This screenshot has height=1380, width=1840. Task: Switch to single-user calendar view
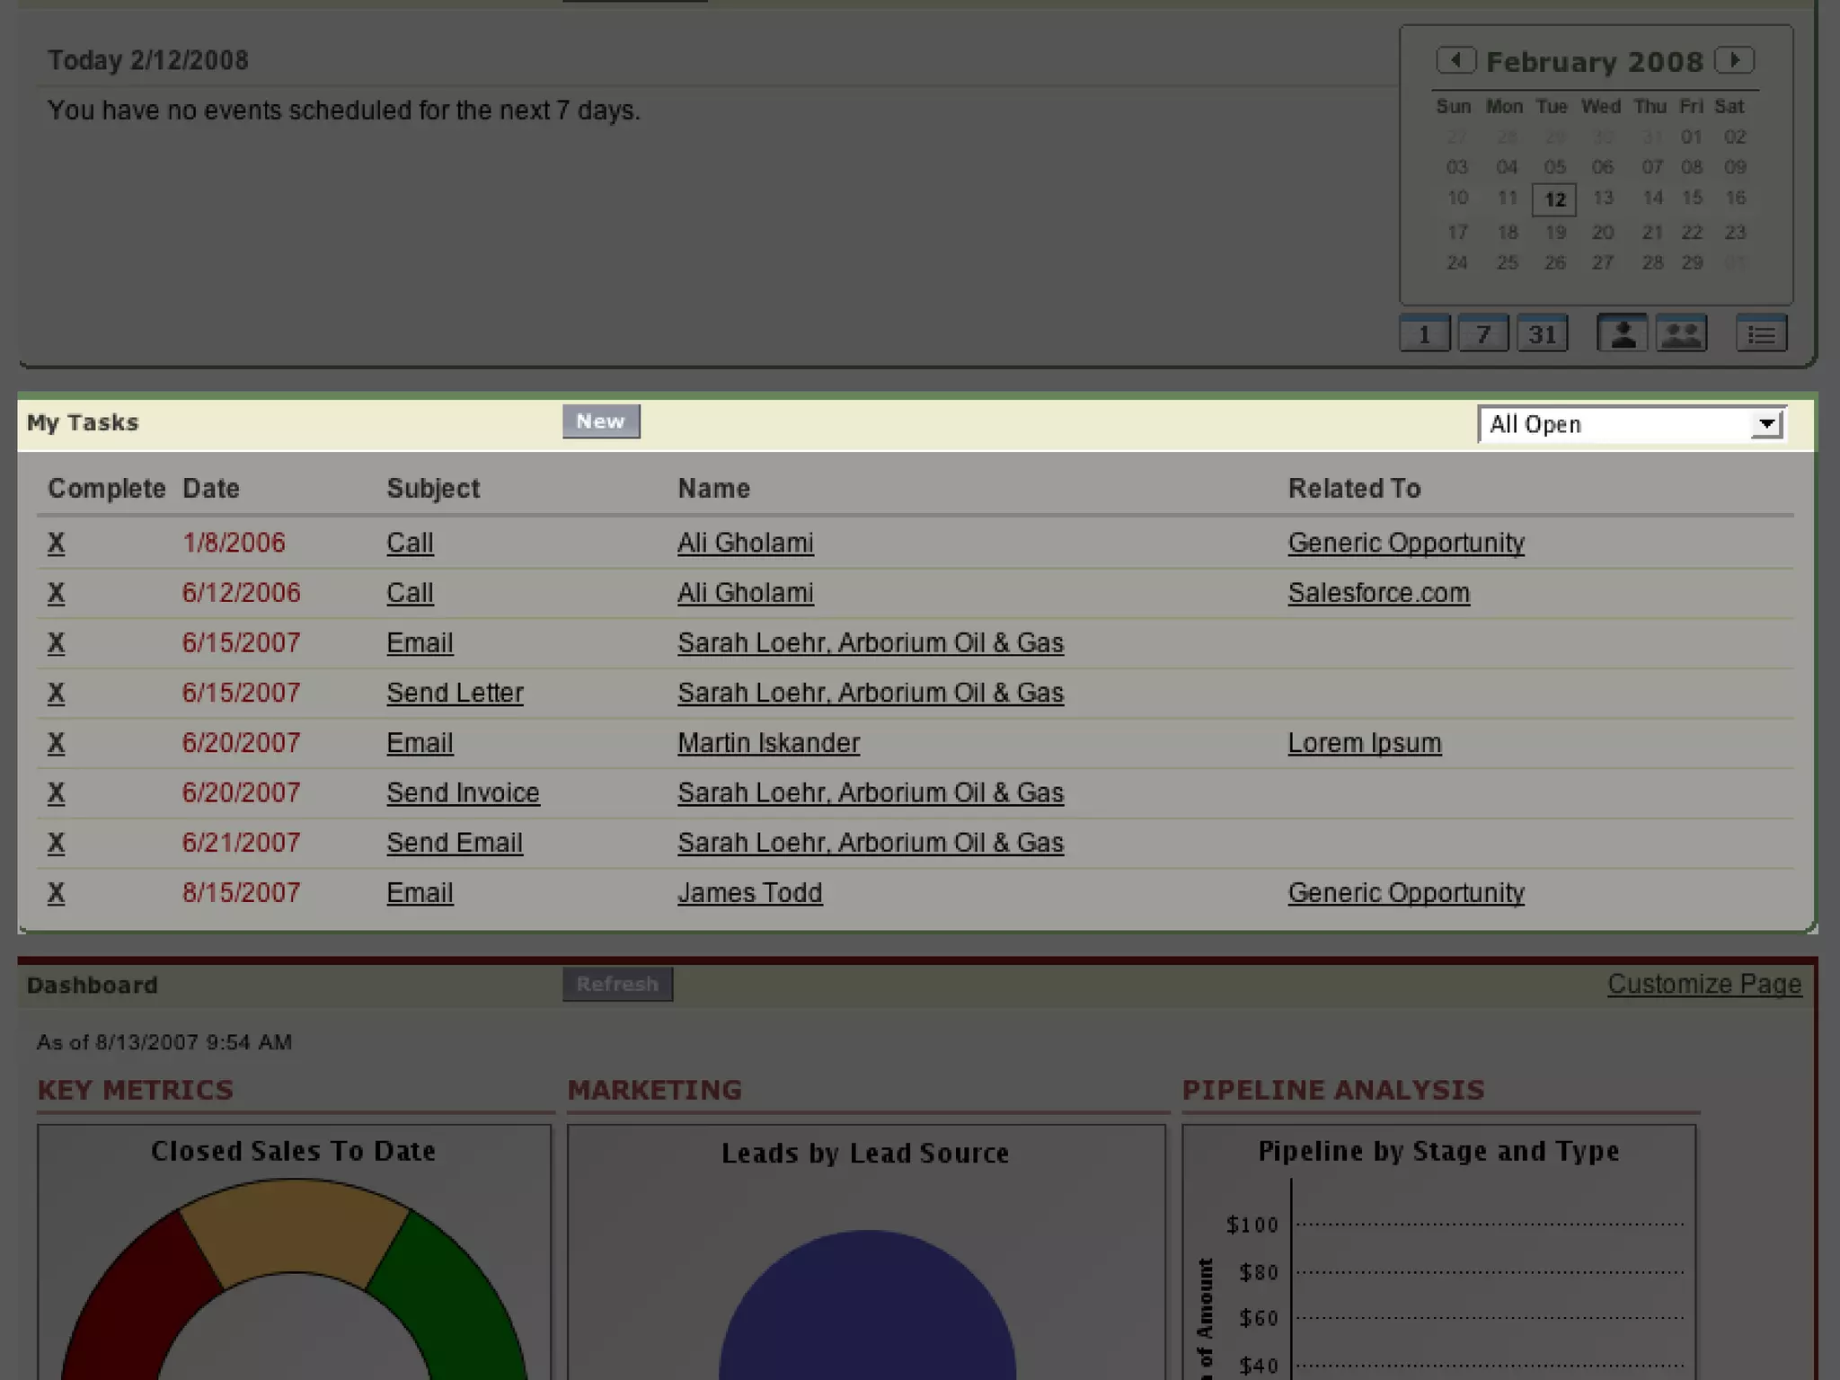1622,334
